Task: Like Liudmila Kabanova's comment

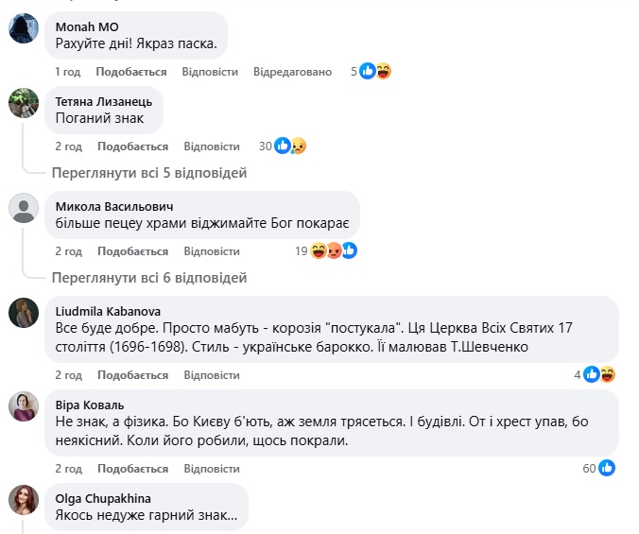Action: coord(131,375)
